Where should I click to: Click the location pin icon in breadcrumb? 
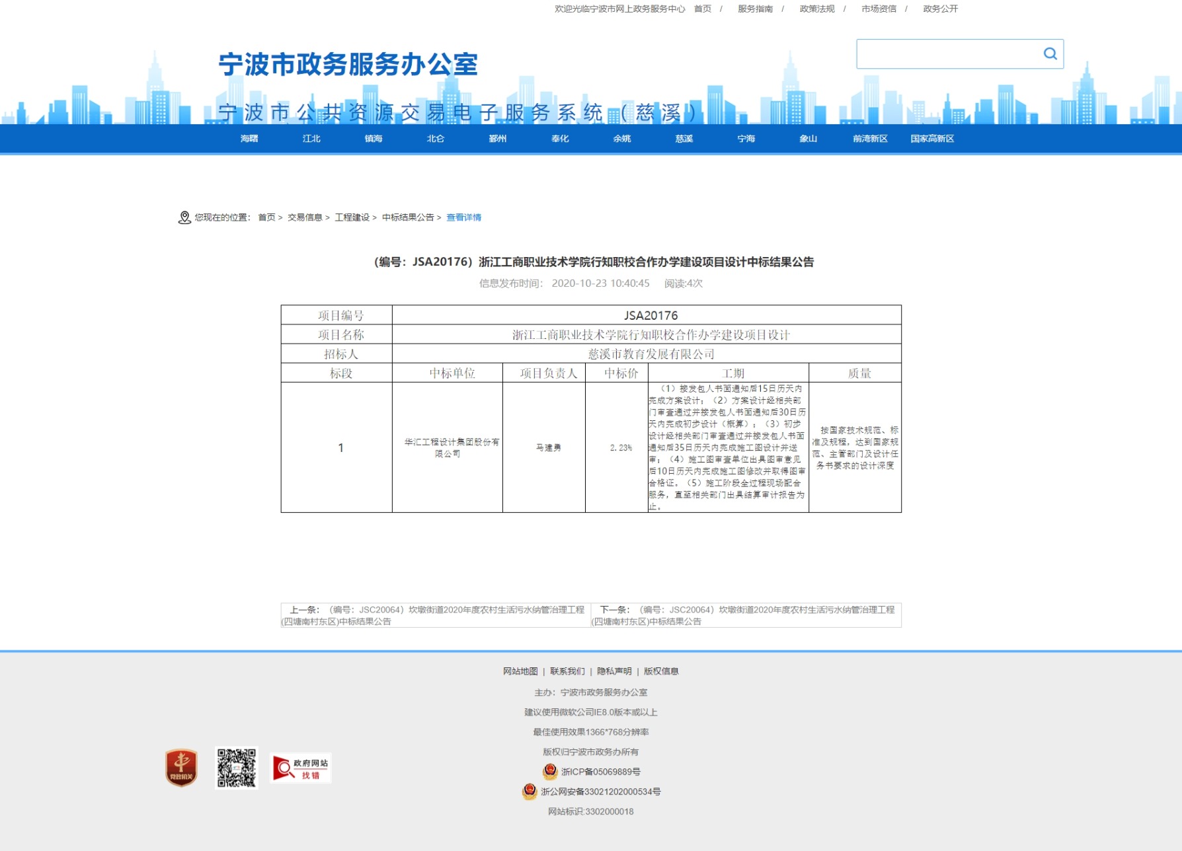pos(184,217)
